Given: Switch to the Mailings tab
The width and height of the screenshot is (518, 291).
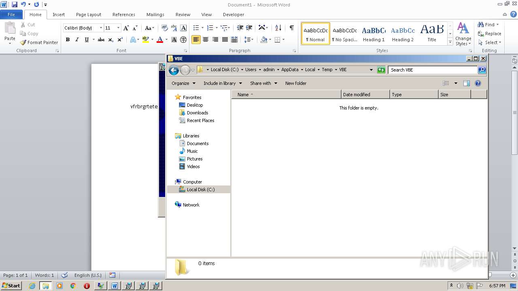Looking at the screenshot, I should (155, 15).
